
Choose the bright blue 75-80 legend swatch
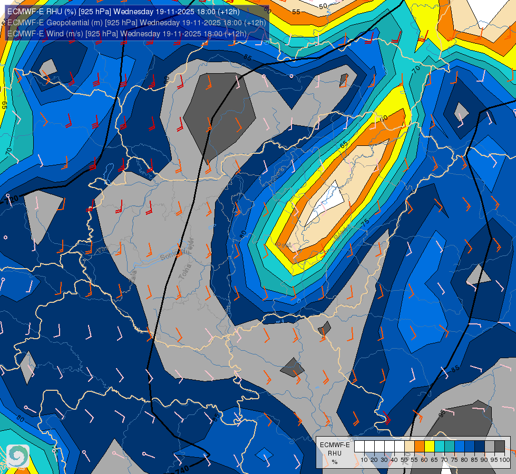(x=460, y=447)
